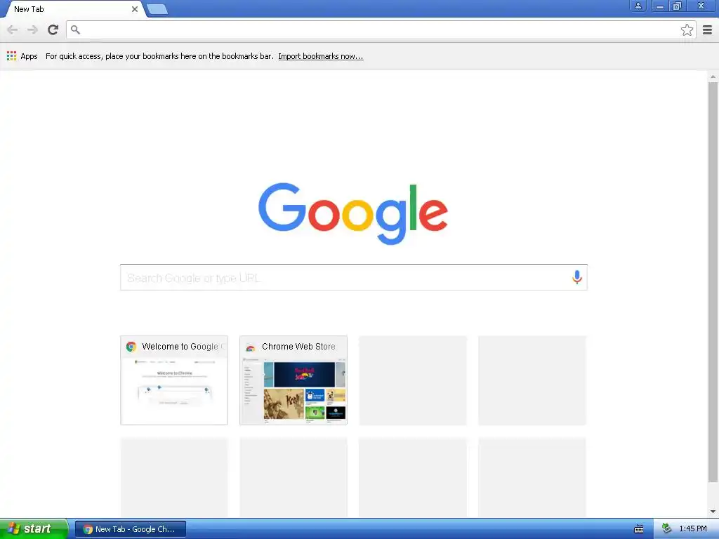Screen dimensions: 719x539
Task: Open the Chrome Web Store thumbnail
Action: coord(293,380)
